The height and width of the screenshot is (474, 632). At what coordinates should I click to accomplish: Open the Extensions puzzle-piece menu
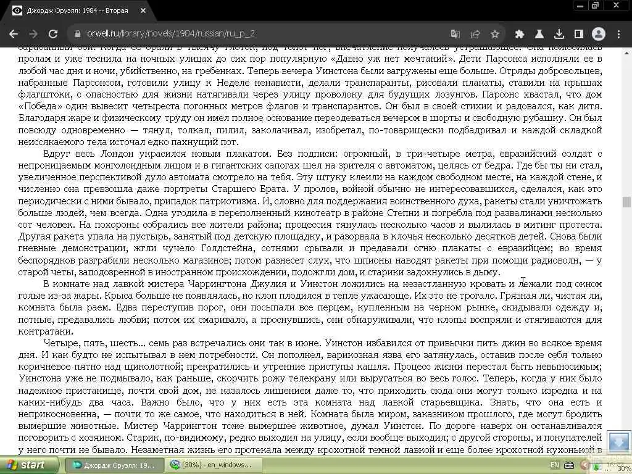click(519, 34)
